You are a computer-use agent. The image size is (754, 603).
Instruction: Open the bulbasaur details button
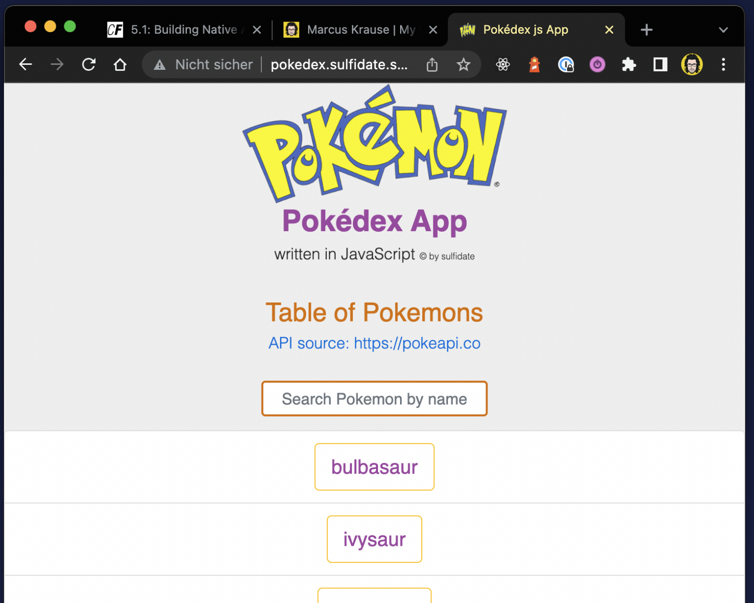(x=374, y=467)
